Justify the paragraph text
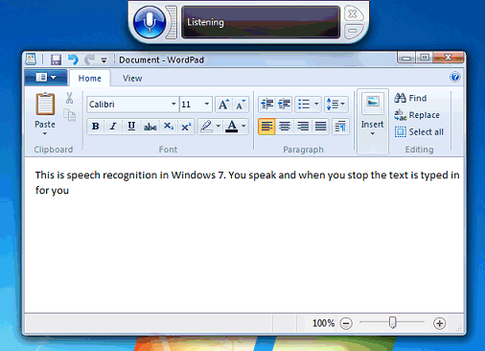The image size is (485, 351). (x=320, y=127)
